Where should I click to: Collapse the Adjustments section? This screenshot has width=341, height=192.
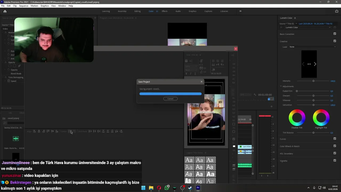point(281,86)
